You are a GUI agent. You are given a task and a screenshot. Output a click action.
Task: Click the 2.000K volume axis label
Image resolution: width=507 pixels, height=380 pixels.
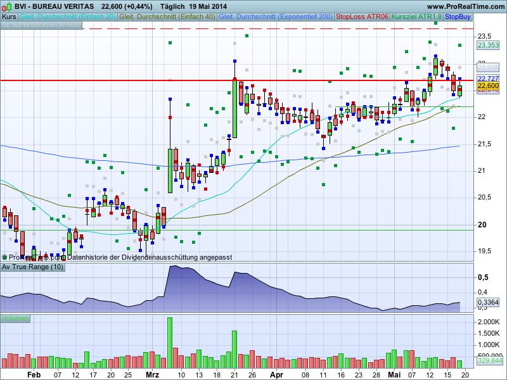(489, 322)
